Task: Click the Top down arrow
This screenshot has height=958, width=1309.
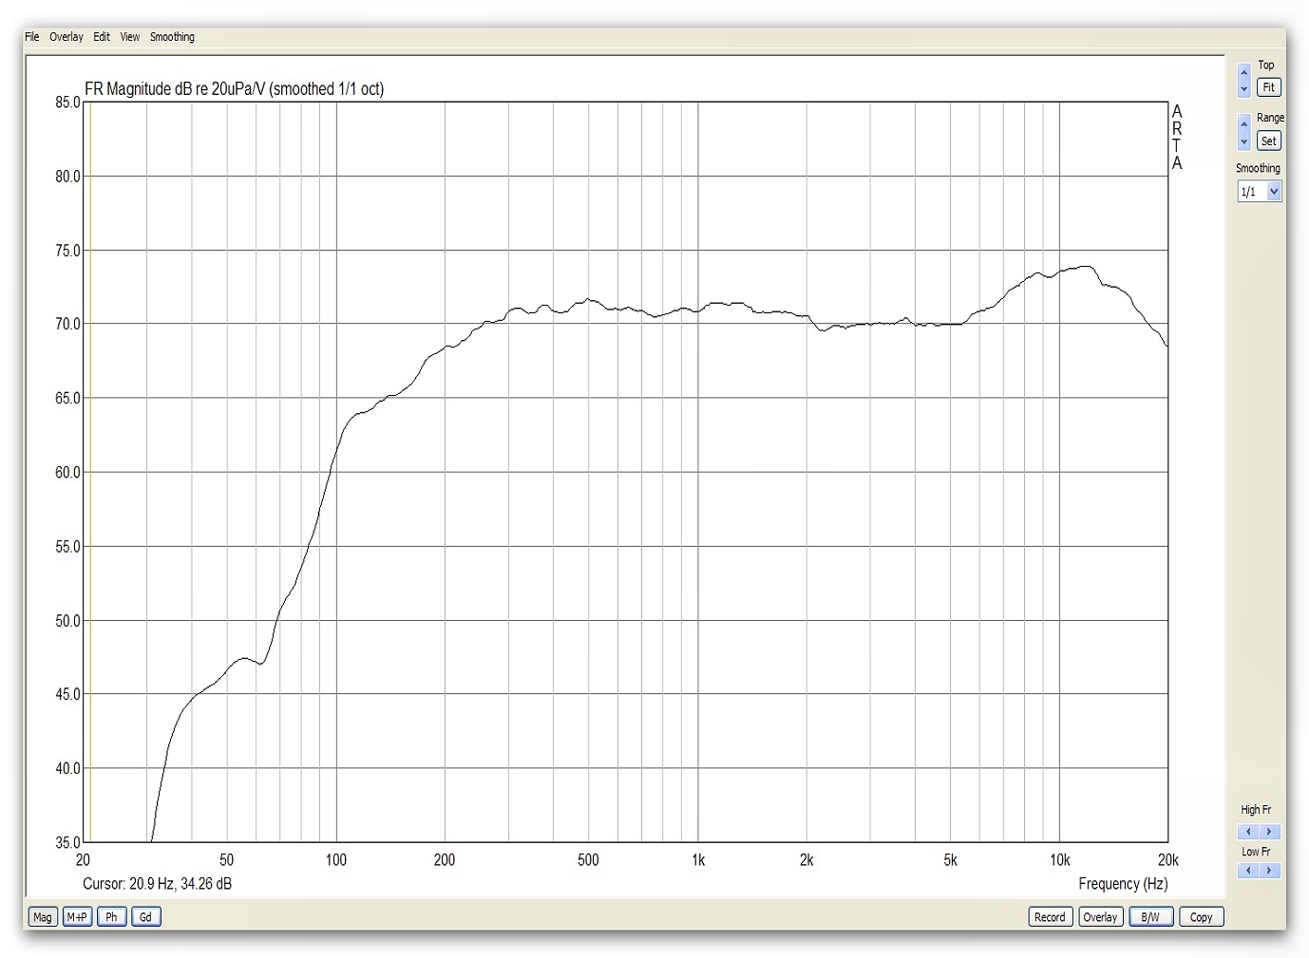Action: 1243,89
